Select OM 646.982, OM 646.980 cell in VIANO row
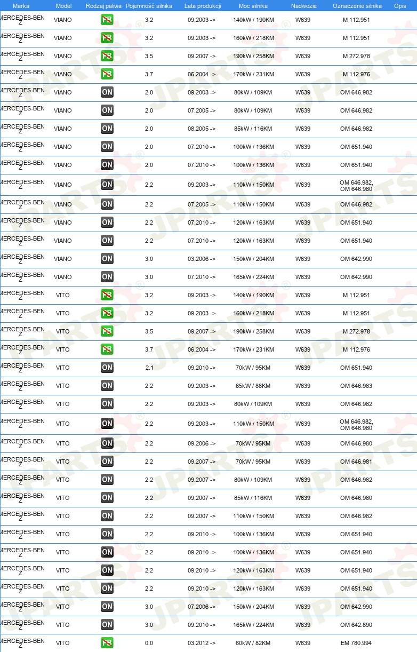Viewport: 417px width, 652px height. 356,185
